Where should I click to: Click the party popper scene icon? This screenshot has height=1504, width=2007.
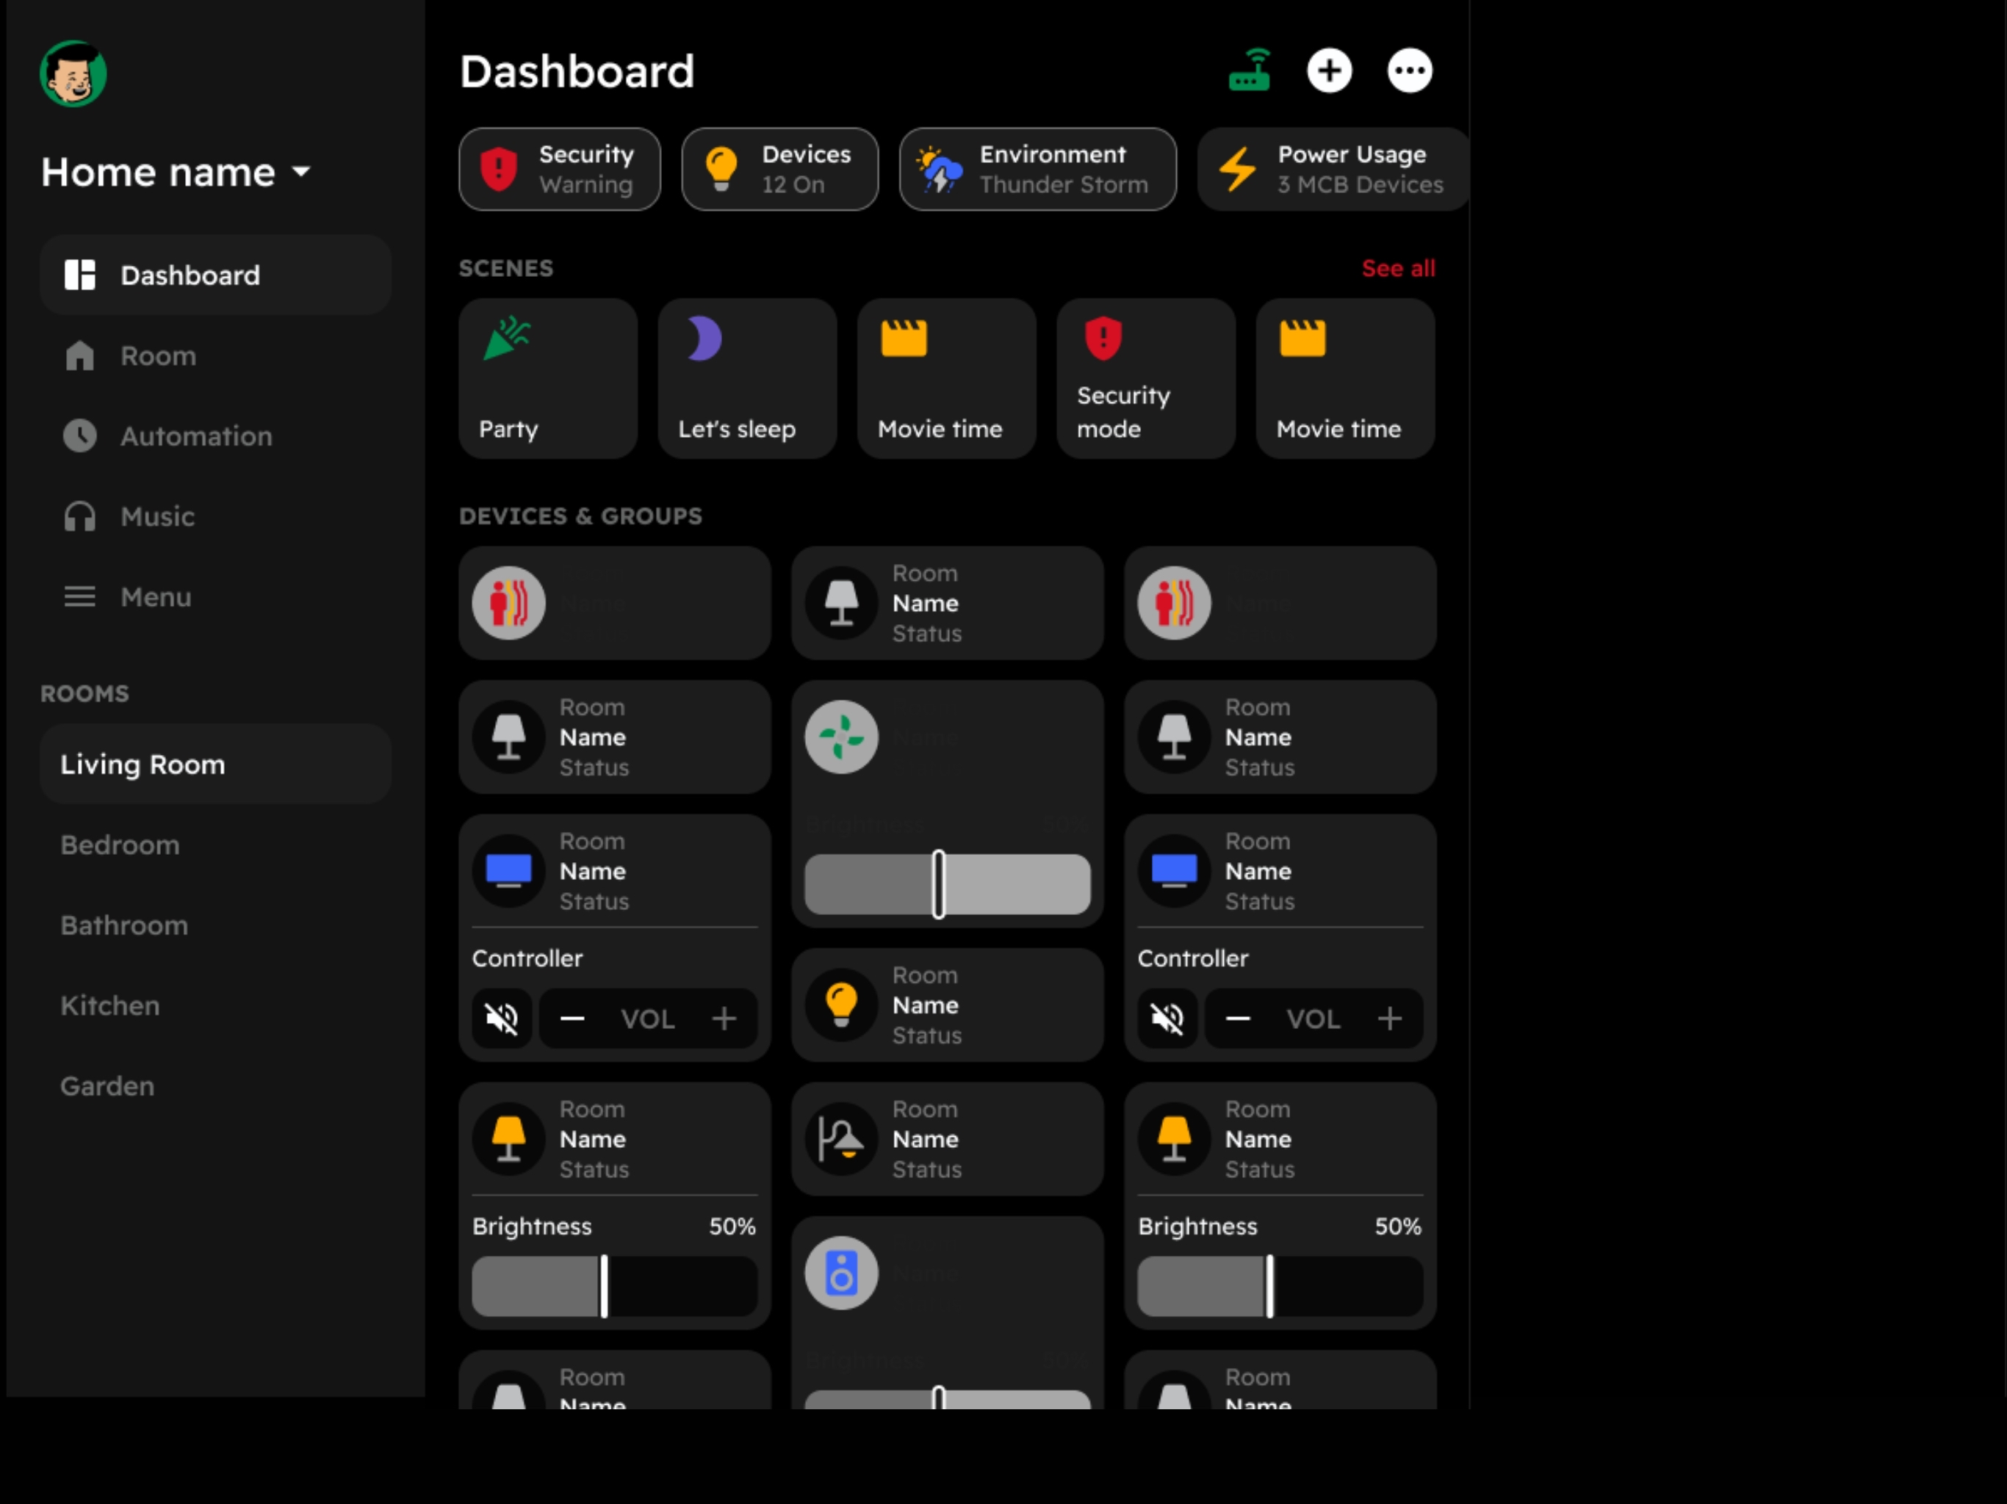click(x=506, y=339)
